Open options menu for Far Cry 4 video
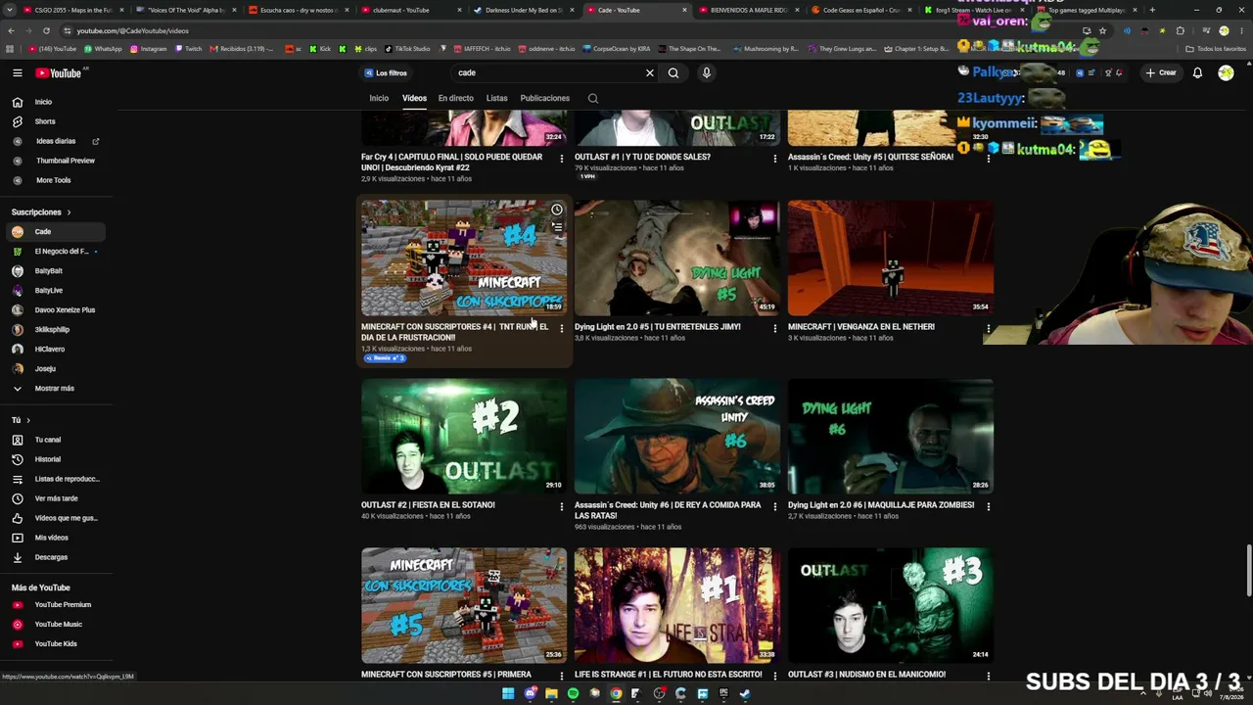This screenshot has width=1253, height=705. click(561, 158)
